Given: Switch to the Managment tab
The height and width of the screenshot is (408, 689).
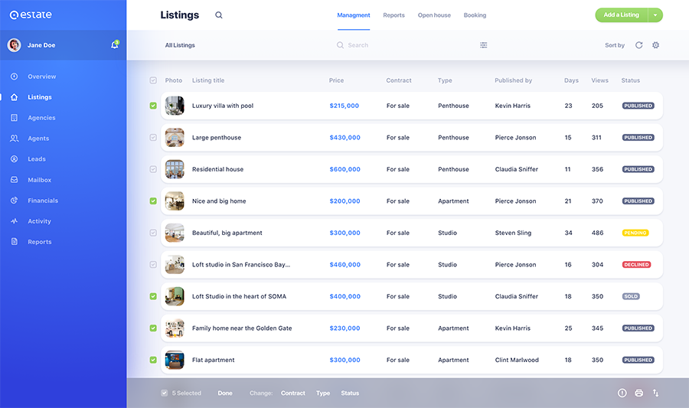Looking at the screenshot, I should click(353, 15).
